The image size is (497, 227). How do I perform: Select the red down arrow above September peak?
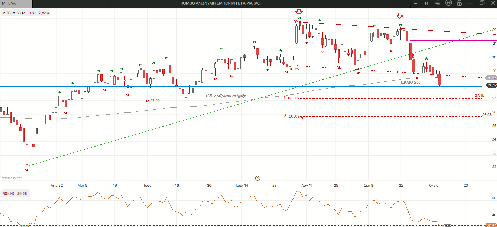click(x=400, y=16)
